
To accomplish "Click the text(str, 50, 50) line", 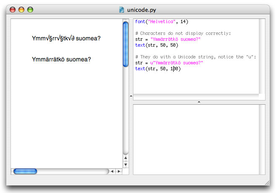I will (156, 45).
